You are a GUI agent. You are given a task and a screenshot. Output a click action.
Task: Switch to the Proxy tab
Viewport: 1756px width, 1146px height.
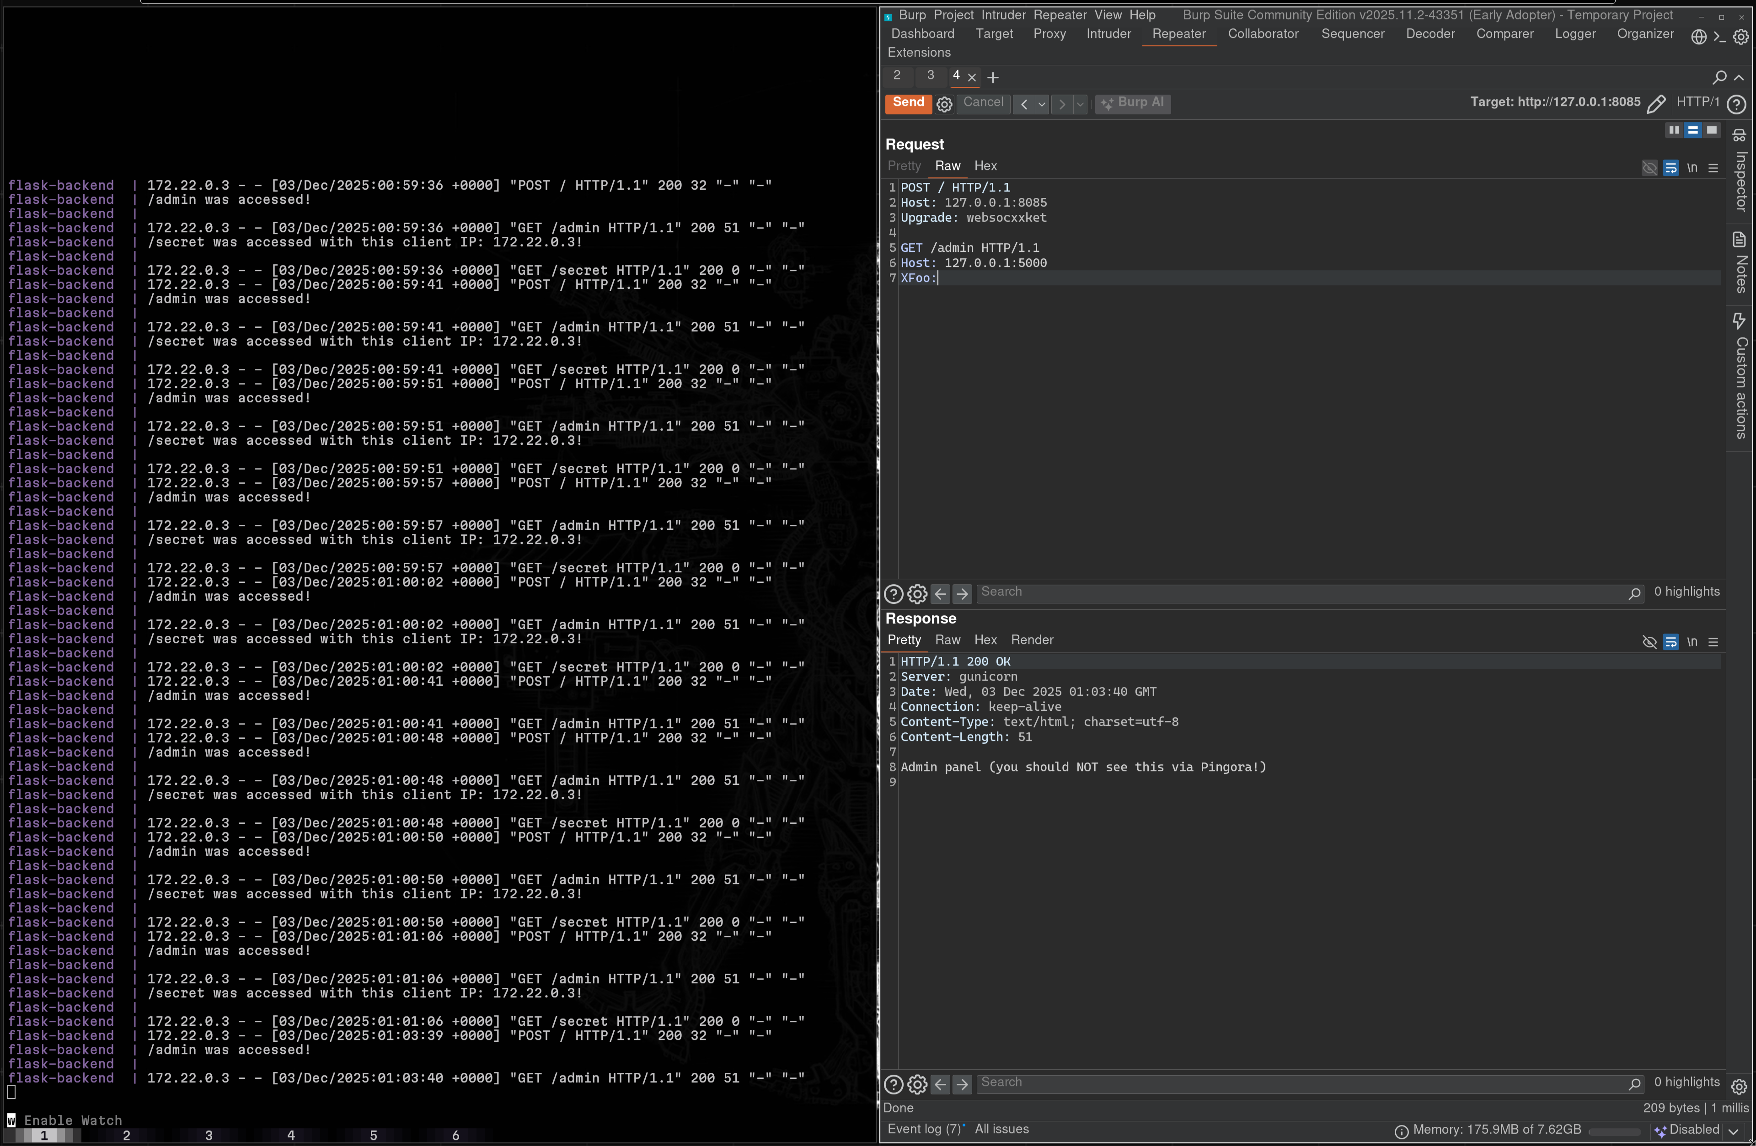[1049, 33]
